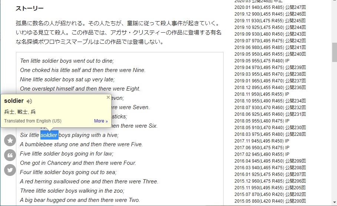The height and width of the screenshot is (206, 337).
Task: Click the line A bumblebee stung one
Action: [x=81, y=144]
